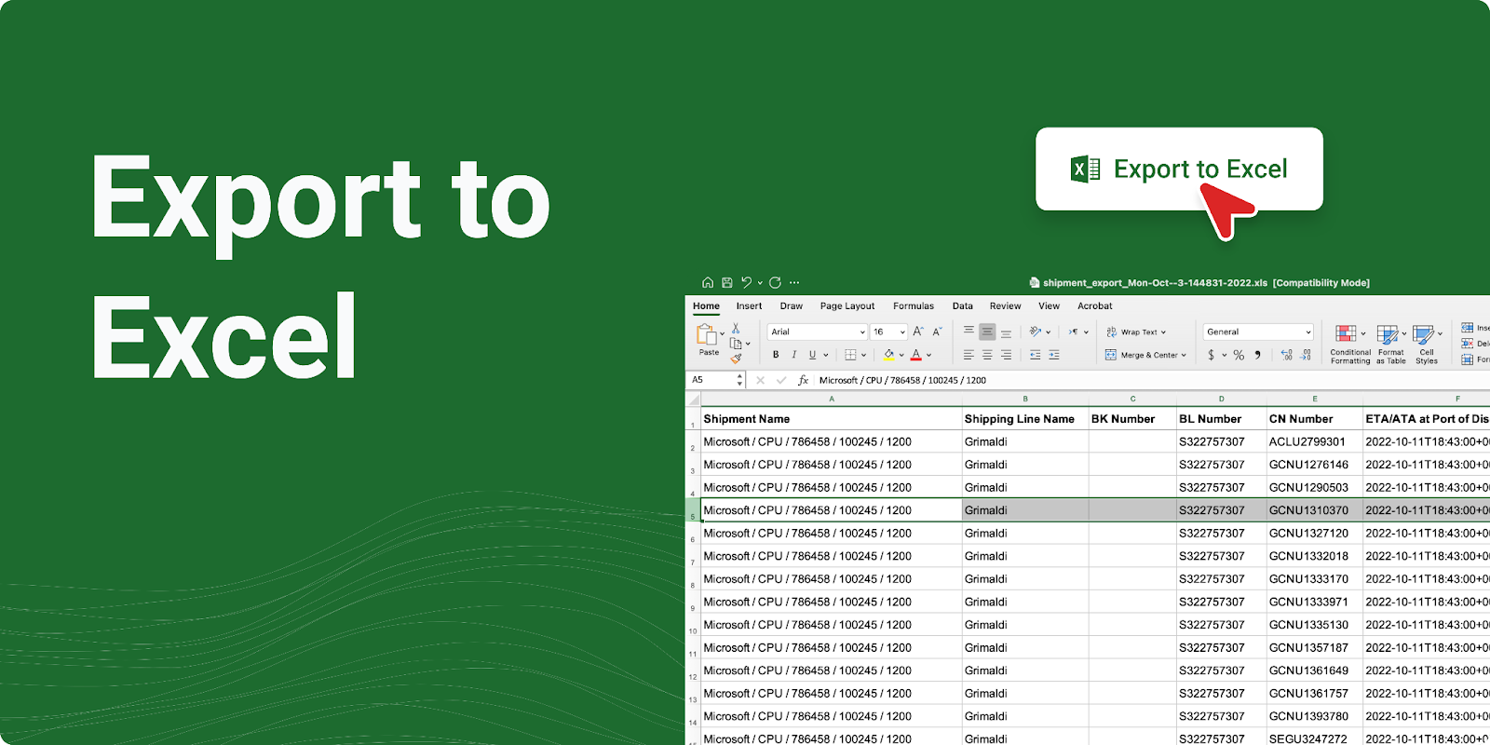This screenshot has height=745, width=1490.
Task: Expand the Borders options arrow
Action: (863, 355)
